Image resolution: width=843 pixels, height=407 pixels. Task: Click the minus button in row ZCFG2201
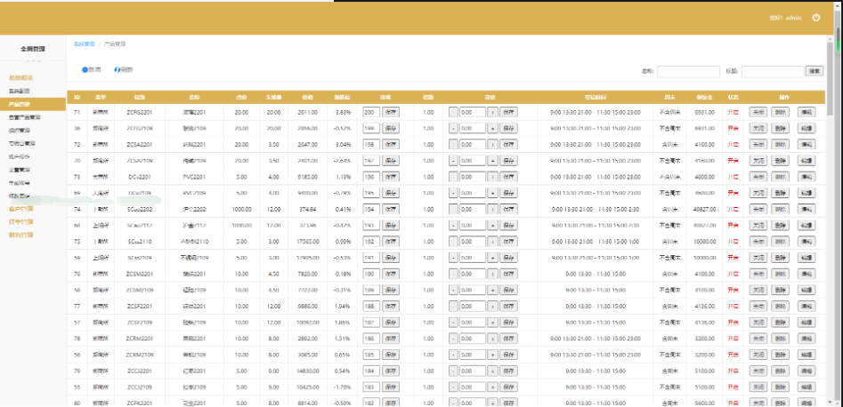(453, 112)
